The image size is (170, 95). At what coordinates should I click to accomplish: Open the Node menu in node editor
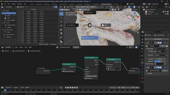[x=30, y=47]
